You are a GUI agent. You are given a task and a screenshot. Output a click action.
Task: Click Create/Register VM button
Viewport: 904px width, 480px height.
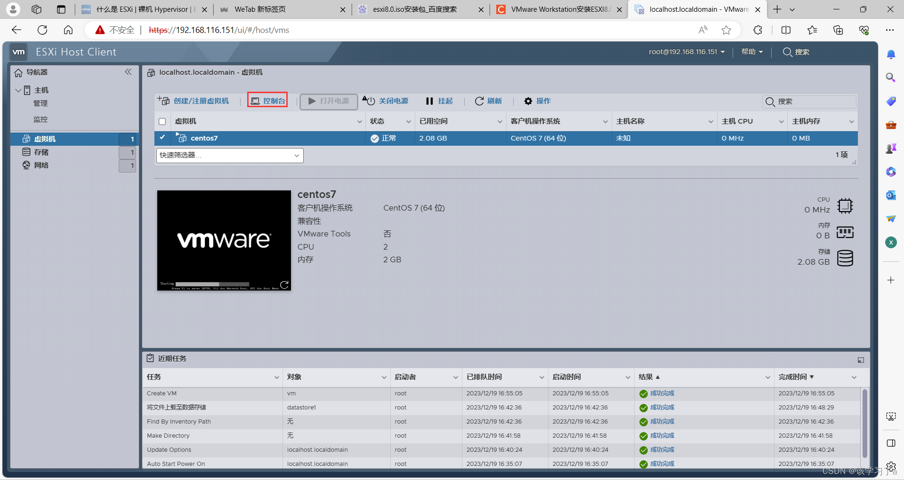click(x=193, y=101)
